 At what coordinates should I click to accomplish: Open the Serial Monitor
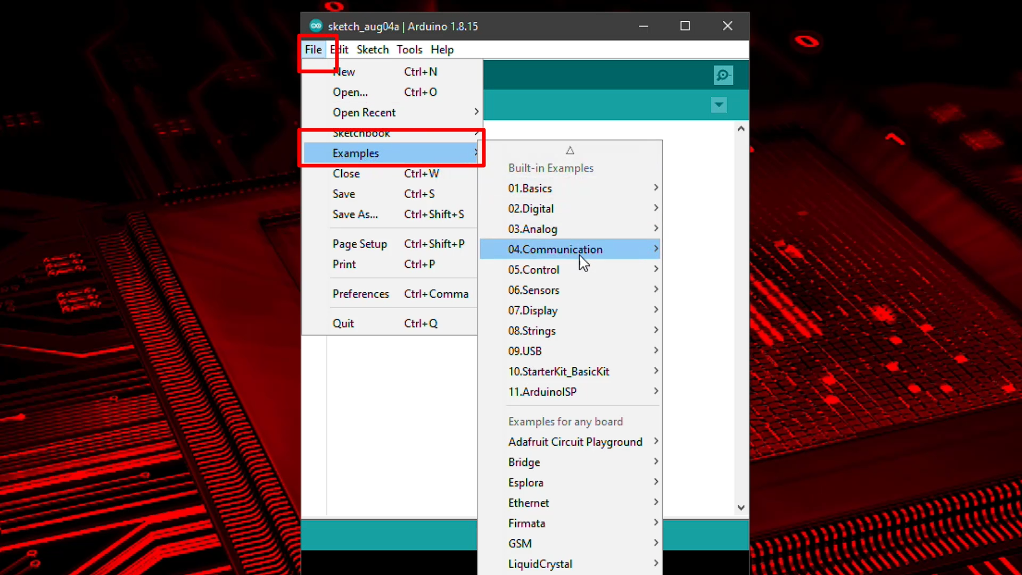click(x=723, y=75)
